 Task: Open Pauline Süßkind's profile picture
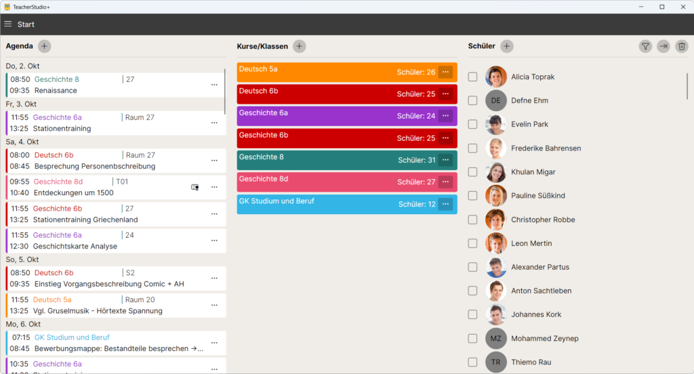(x=496, y=196)
